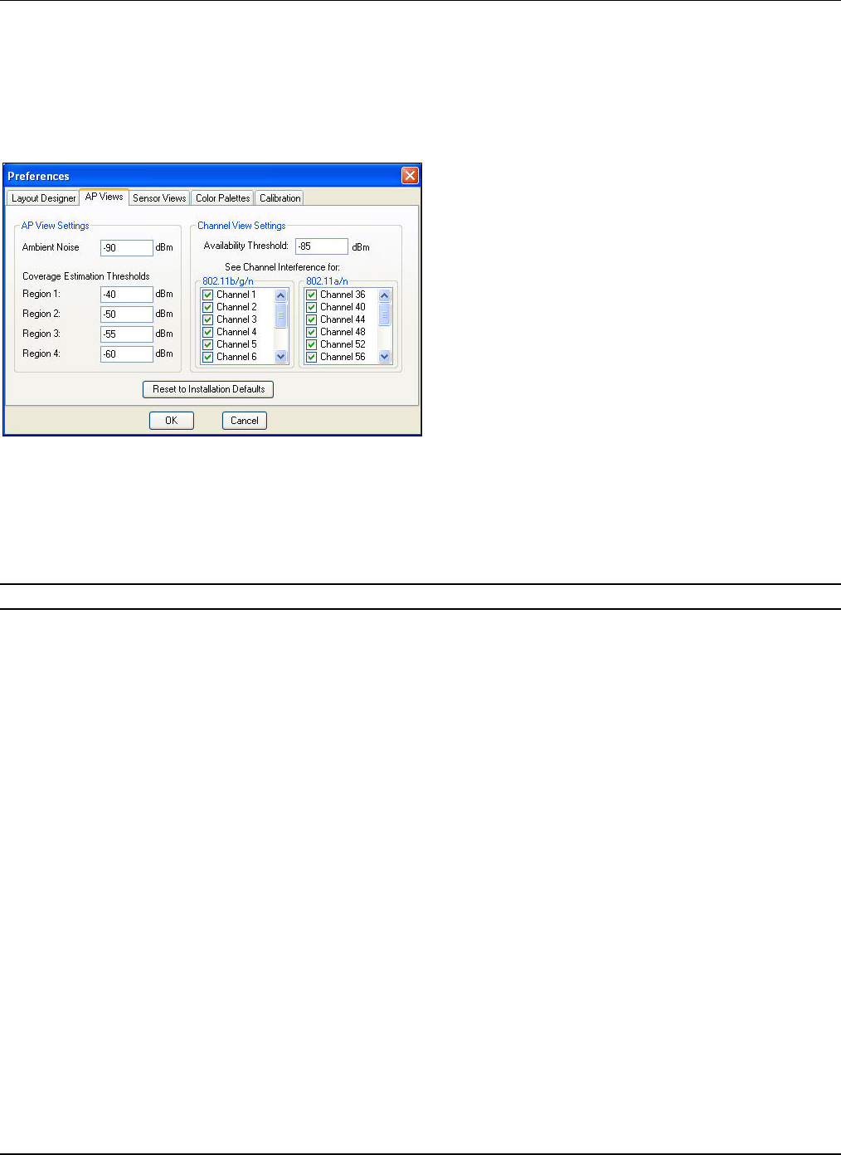Switch to the Layout Designer tab

click(x=43, y=198)
